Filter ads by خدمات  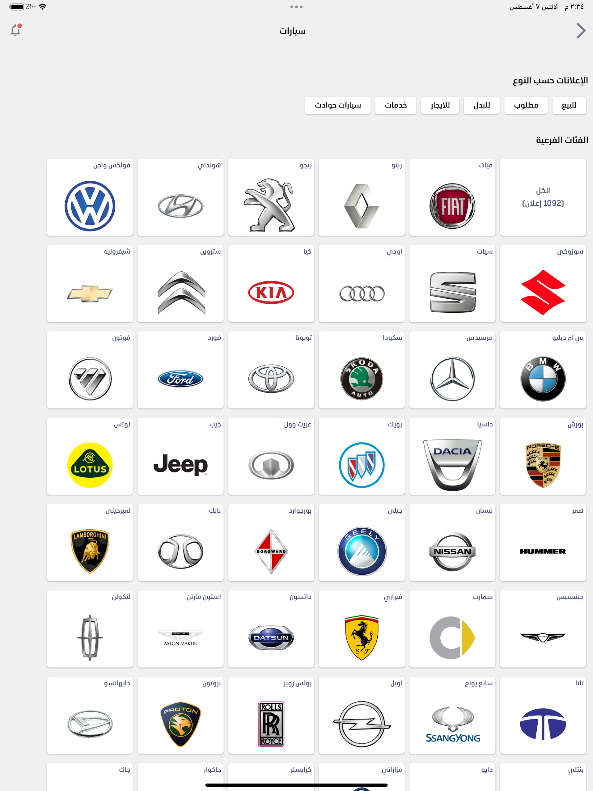click(x=396, y=105)
